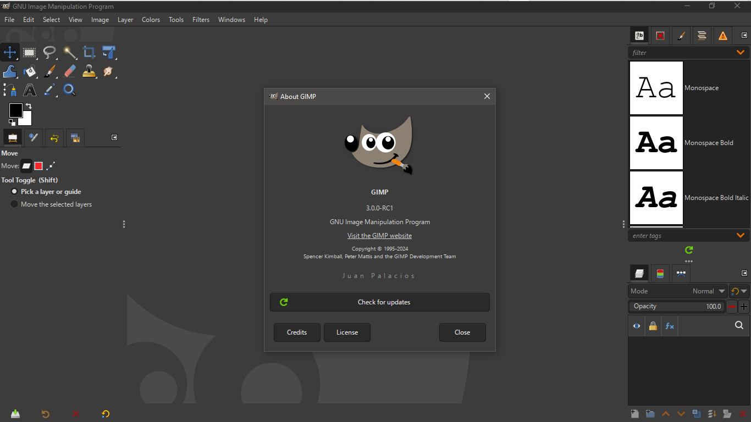Viewport: 751px width, 422px height.
Task: Select the Monospace Bold Italic font
Action: coord(656,198)
